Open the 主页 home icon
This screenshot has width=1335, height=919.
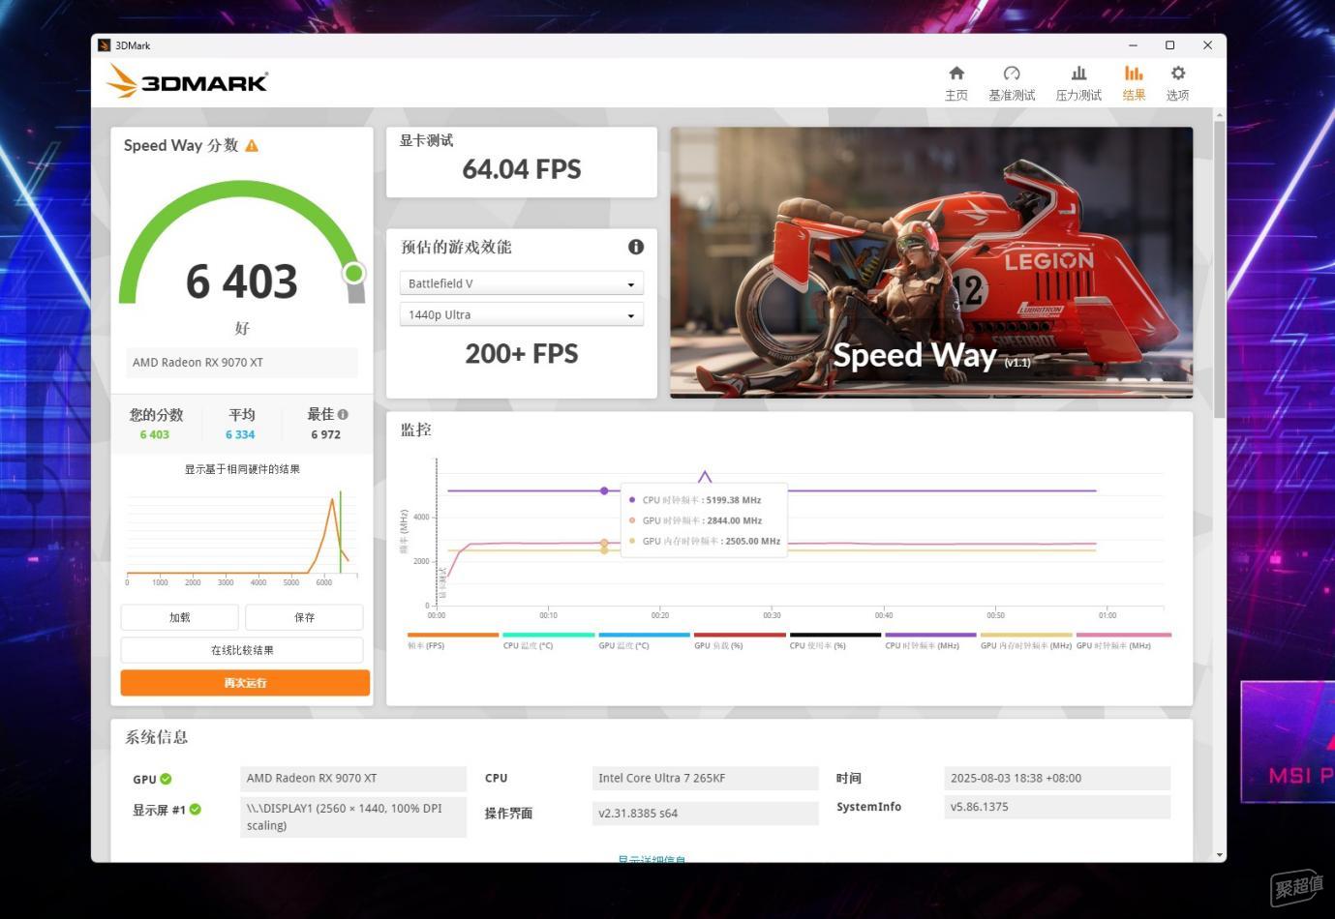[956, 74]
